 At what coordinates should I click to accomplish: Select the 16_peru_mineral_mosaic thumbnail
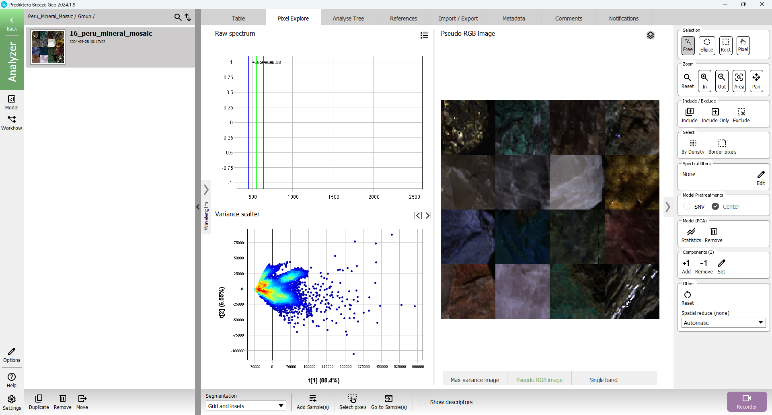(x=48, y=47)
